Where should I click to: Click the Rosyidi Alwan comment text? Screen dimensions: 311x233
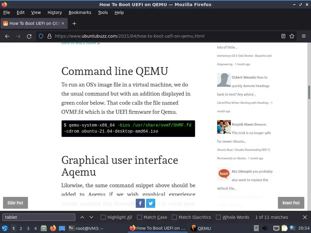244,133
